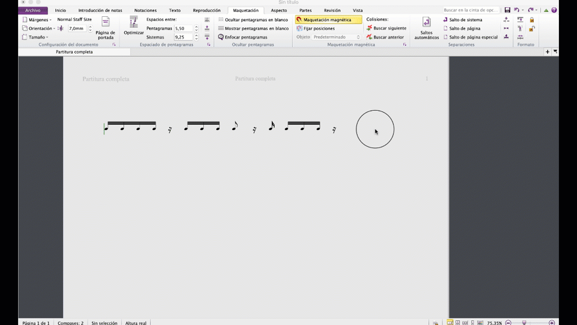The width and height of the screenshot is (577, 325).
Task: Open the tab list menu beside plus
Action: 555,52
